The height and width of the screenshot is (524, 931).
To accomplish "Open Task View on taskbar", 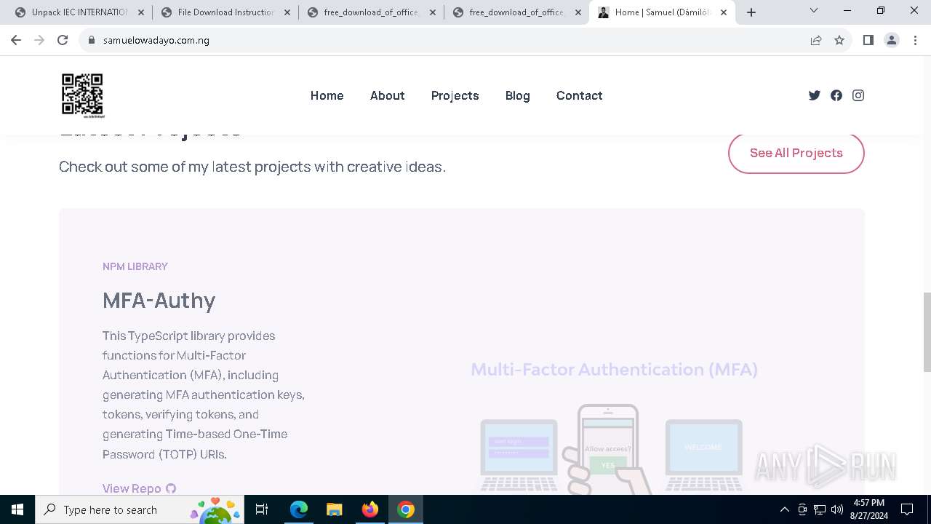I will (262, 509).
